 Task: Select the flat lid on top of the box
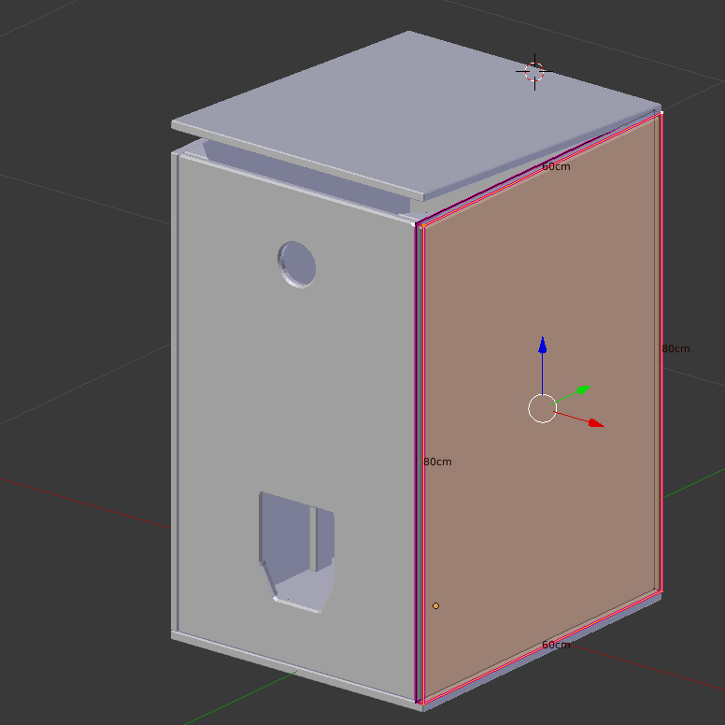[416, 116]
